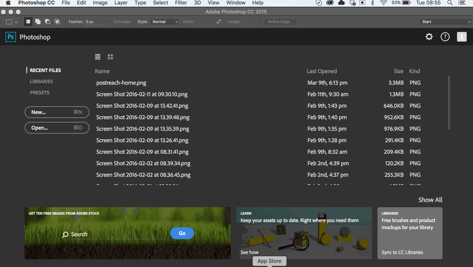Select the New selection mode

(28, 22)
